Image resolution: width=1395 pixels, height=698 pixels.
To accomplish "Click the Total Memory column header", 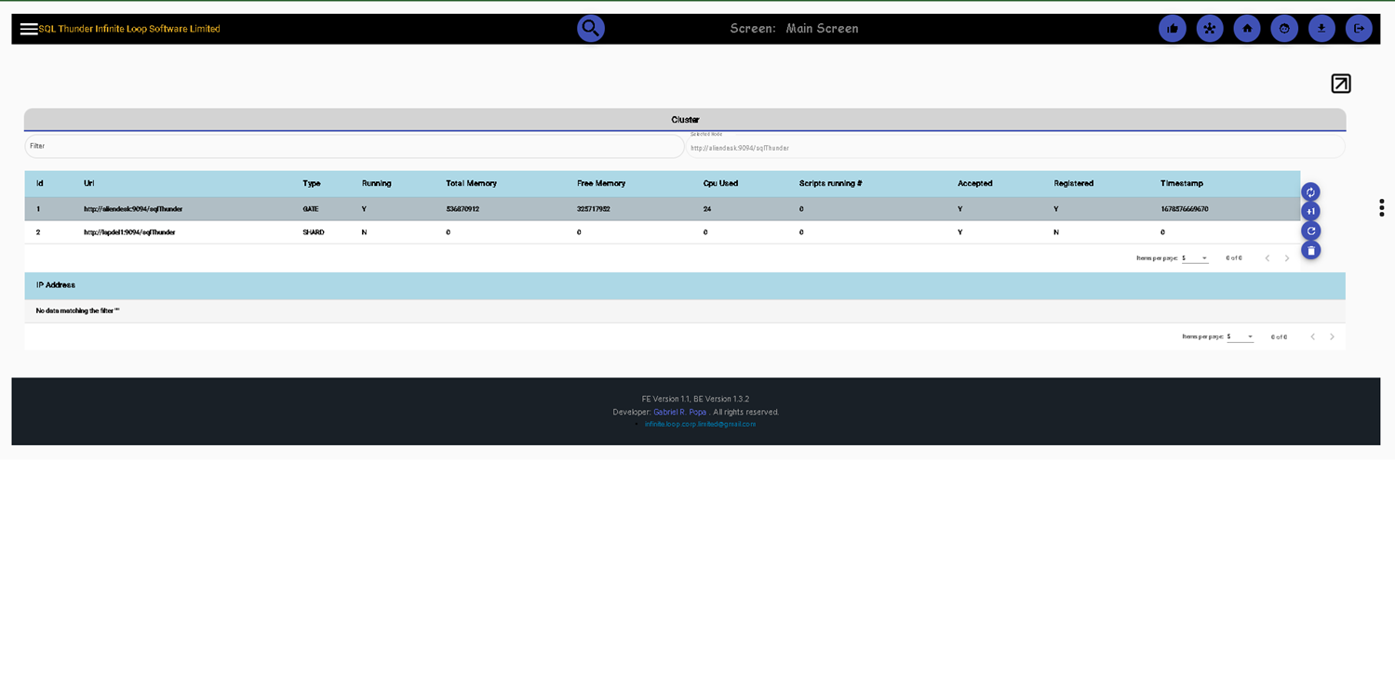I will pos(472,183).
